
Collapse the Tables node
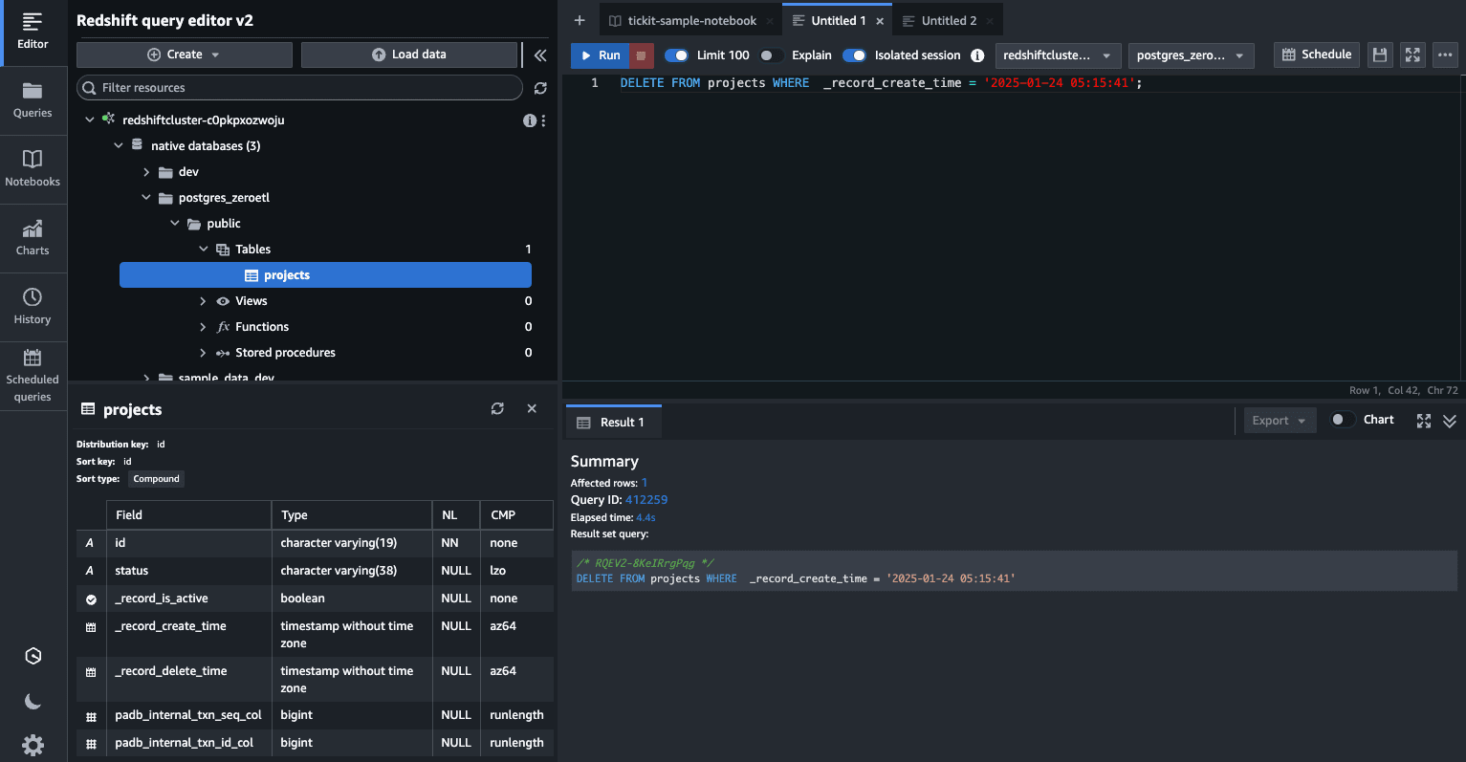coord(204,250)
